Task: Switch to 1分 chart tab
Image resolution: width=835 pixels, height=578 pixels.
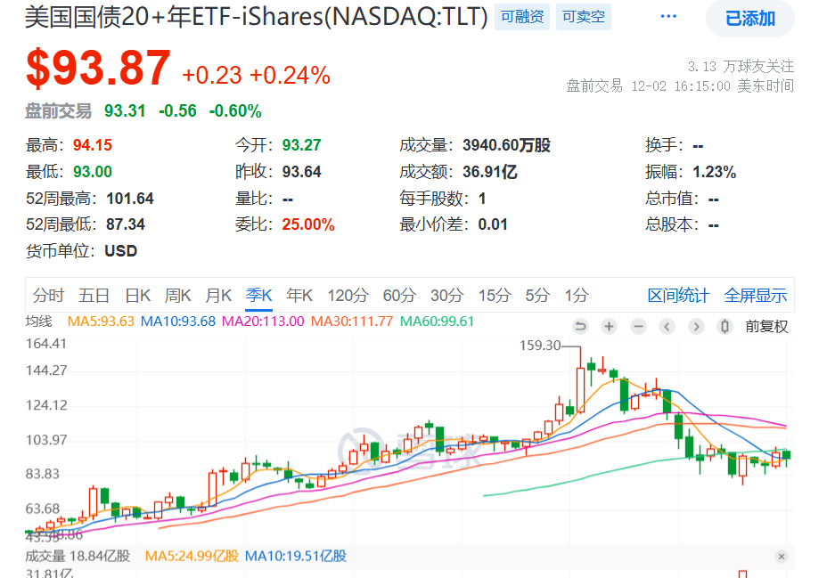Action: pos(577,295)
